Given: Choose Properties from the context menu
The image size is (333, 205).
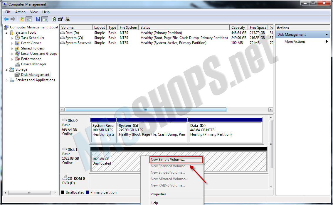Looking at the screenshot, I should tap(158, 194).
